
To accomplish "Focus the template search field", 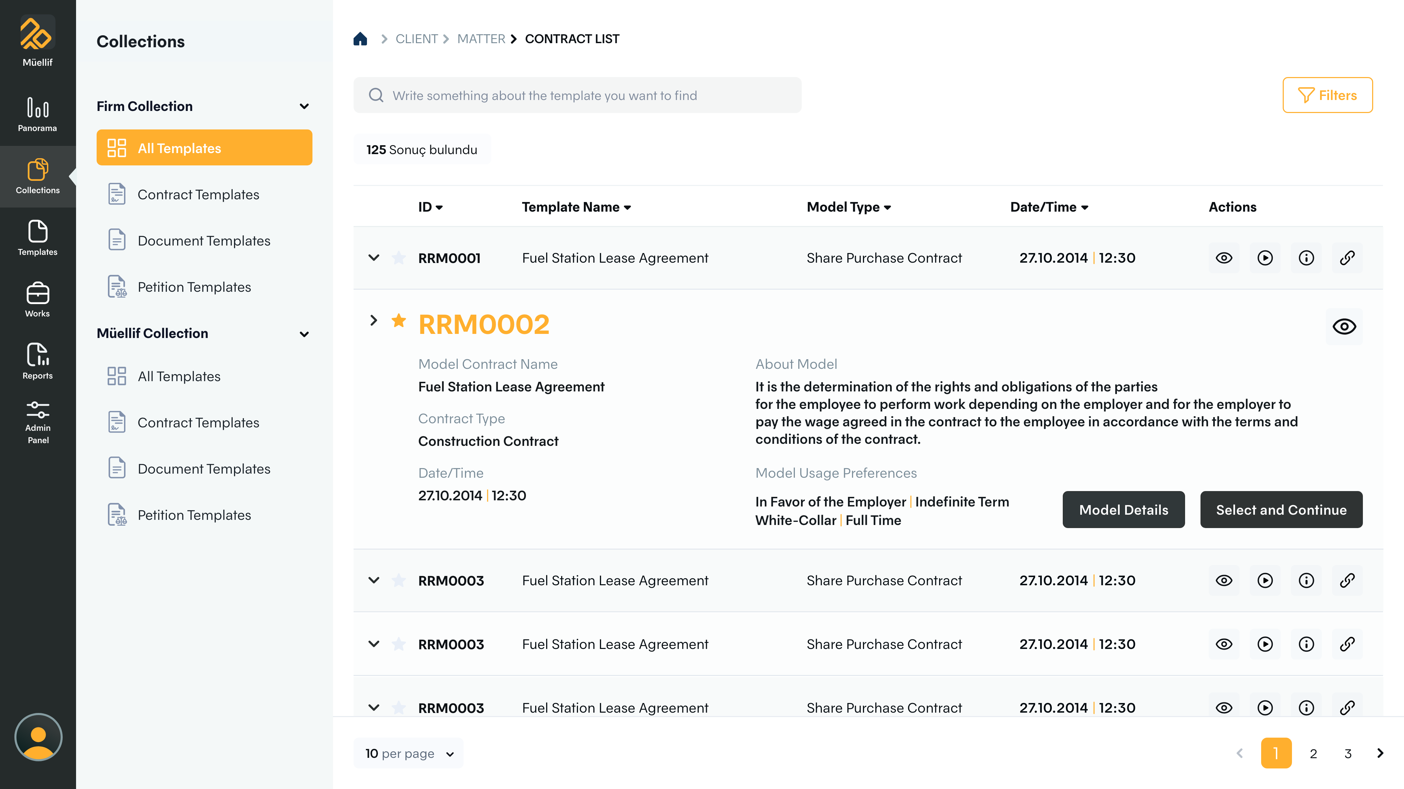I will pos(577,95).
